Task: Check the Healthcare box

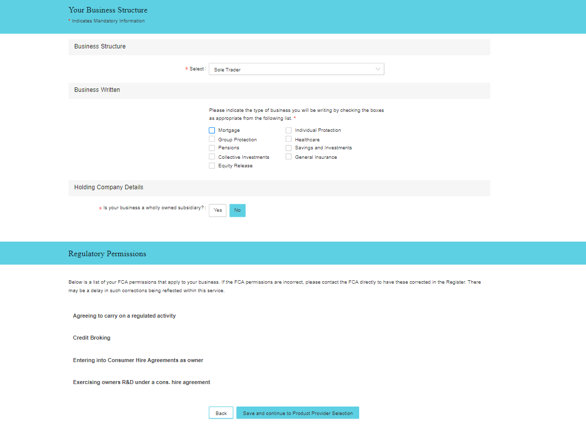Action: (x=289, y=139)
